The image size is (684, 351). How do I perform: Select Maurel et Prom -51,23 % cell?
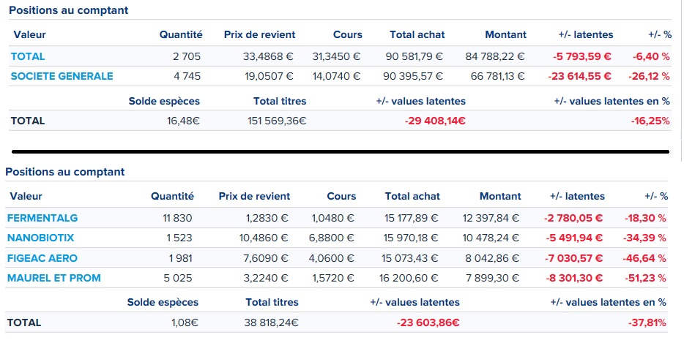pos(646,278)
